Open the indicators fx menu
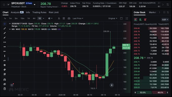 point(59,18)
